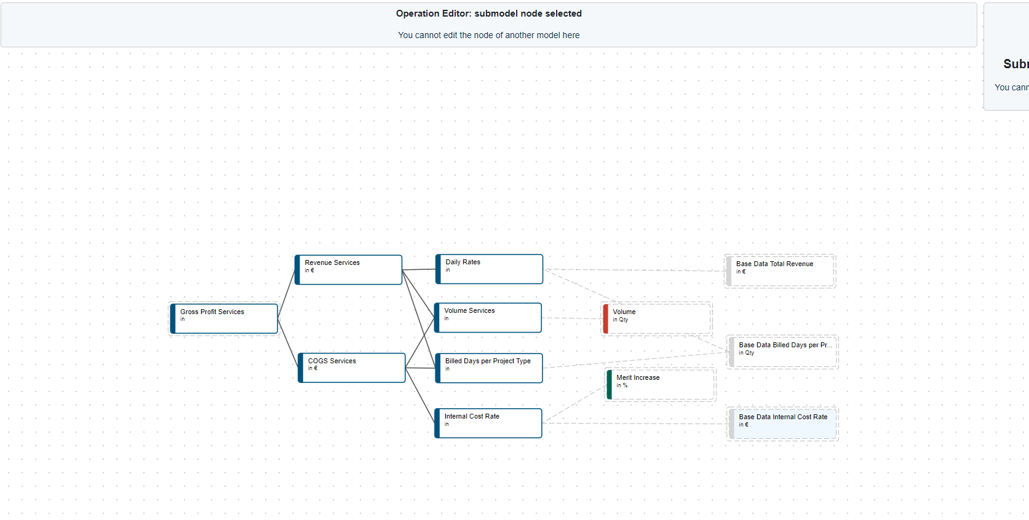Click the Revenue Services node
Screen dimensions: 1029x520
pyautogui.click(x=349, y=270)
